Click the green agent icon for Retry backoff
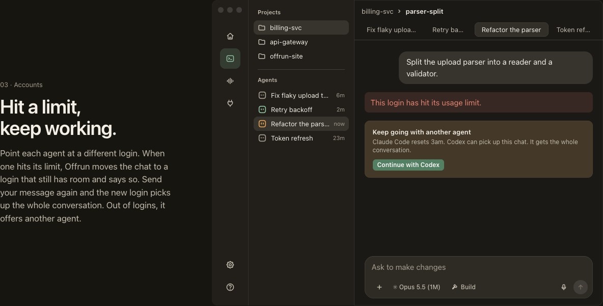Image resolution: width=603 pixels, height=306 pixels. click(x=262, y=109)
